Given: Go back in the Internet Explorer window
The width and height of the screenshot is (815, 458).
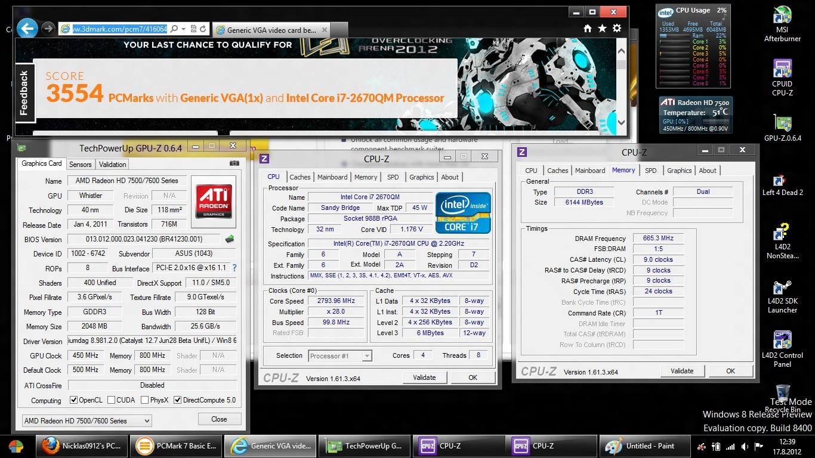Looking at the screenshot, I should pos(27,28).
